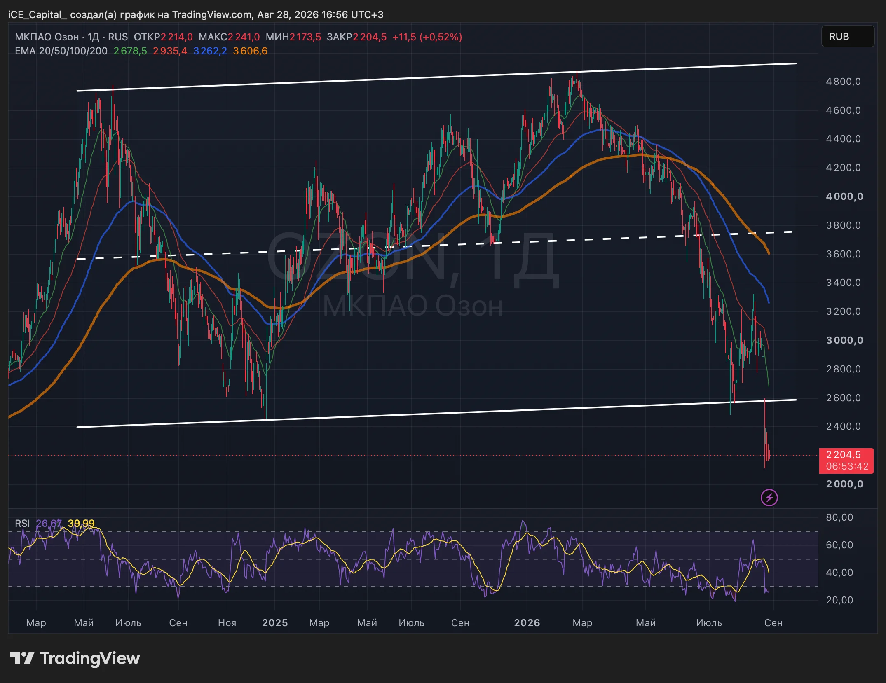The image size is (886, 683).
Task: Click the 2000,0 price axis label
Action: [844, 484]
